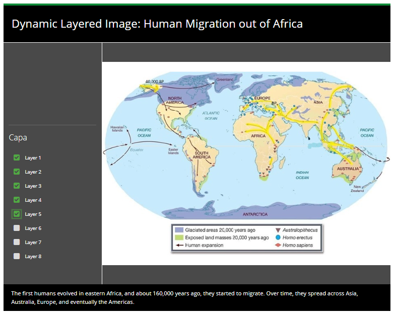Click the Homo erectus blue circle icon

(278, 237)
